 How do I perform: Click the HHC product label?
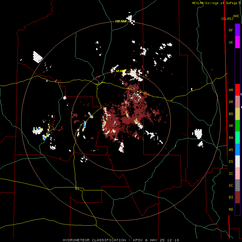pos(236,16)
